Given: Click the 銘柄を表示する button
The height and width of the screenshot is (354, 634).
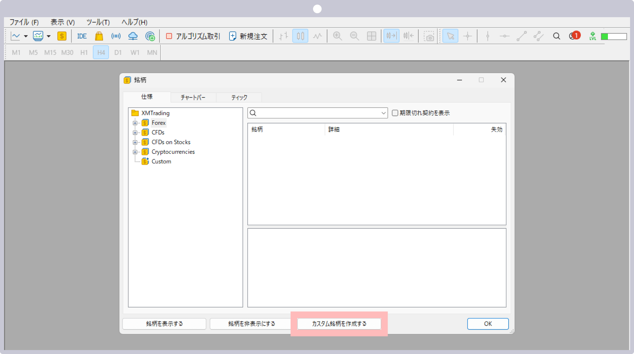Looking at the screenshot, I should pyautogui.click(x=164, y=324).
